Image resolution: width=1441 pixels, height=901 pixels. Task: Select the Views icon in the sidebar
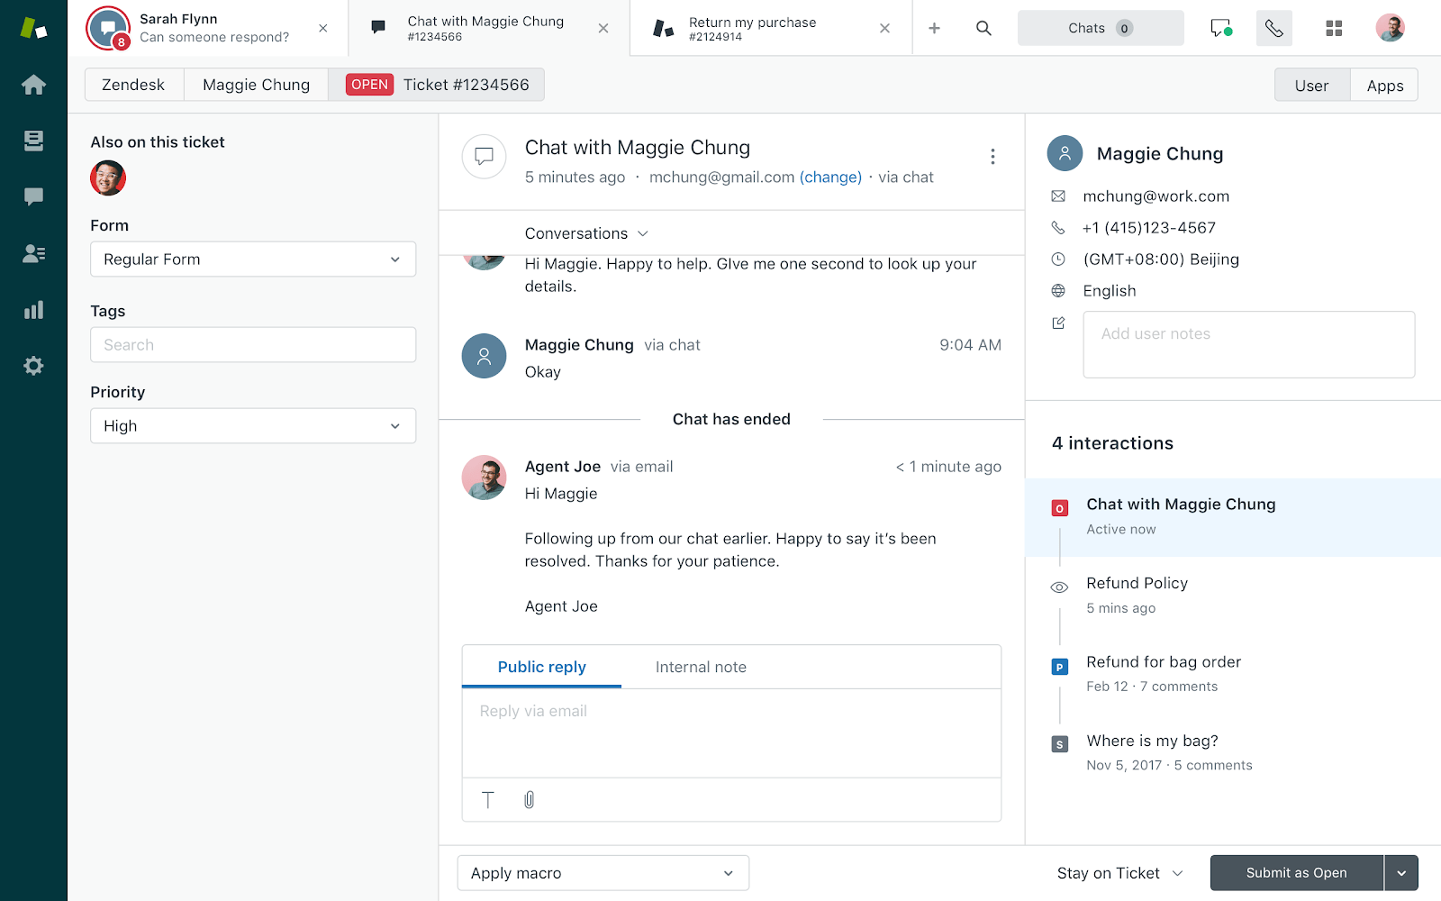(33, 141)
